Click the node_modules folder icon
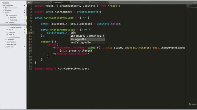 (6, 8)
